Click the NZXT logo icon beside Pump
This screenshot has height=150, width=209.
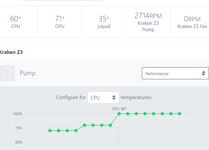click(x=7, y=73)
